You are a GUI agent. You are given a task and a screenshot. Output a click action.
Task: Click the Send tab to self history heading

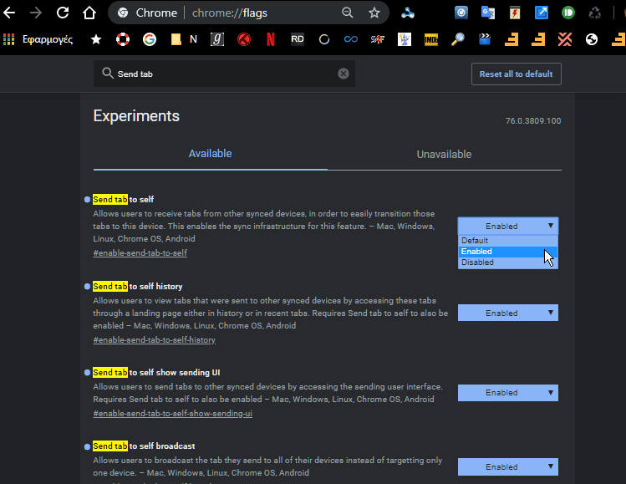pyautogui.click(x=138, y=287)
